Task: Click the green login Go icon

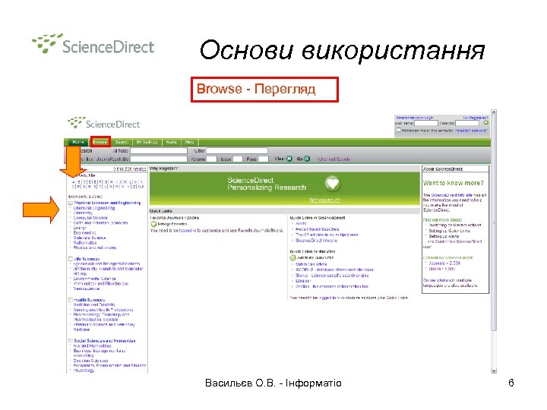Action: [x=485, y=123]
